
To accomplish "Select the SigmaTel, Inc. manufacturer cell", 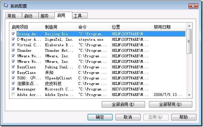I will click(59, 39).
